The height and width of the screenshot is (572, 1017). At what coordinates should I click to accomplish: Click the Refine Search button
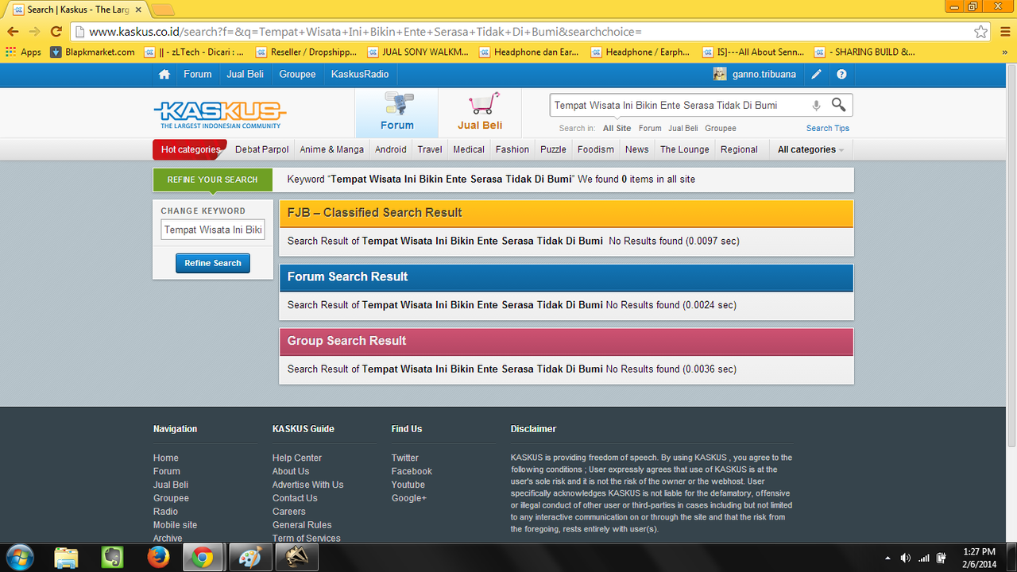point(213,263)
